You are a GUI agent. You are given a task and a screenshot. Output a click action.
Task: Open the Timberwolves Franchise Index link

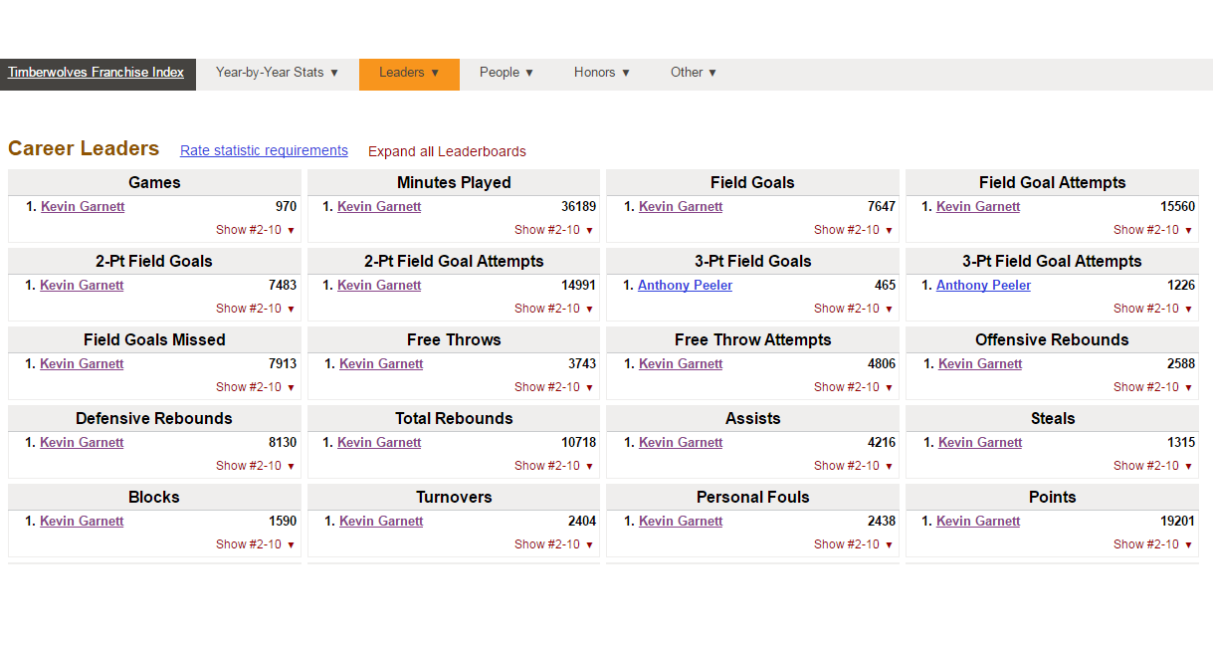tap(97, 73)
